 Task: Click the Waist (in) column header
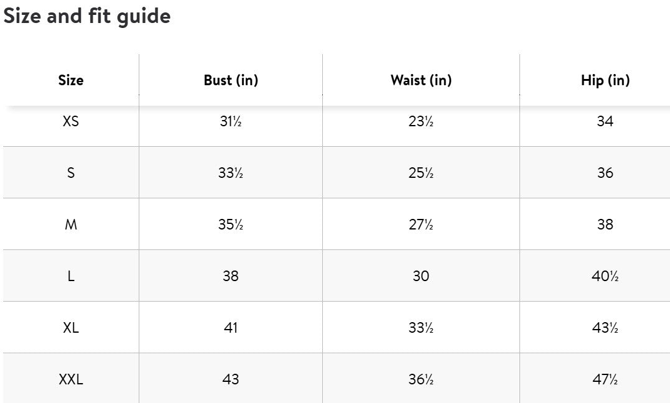[x=421, y=80]
